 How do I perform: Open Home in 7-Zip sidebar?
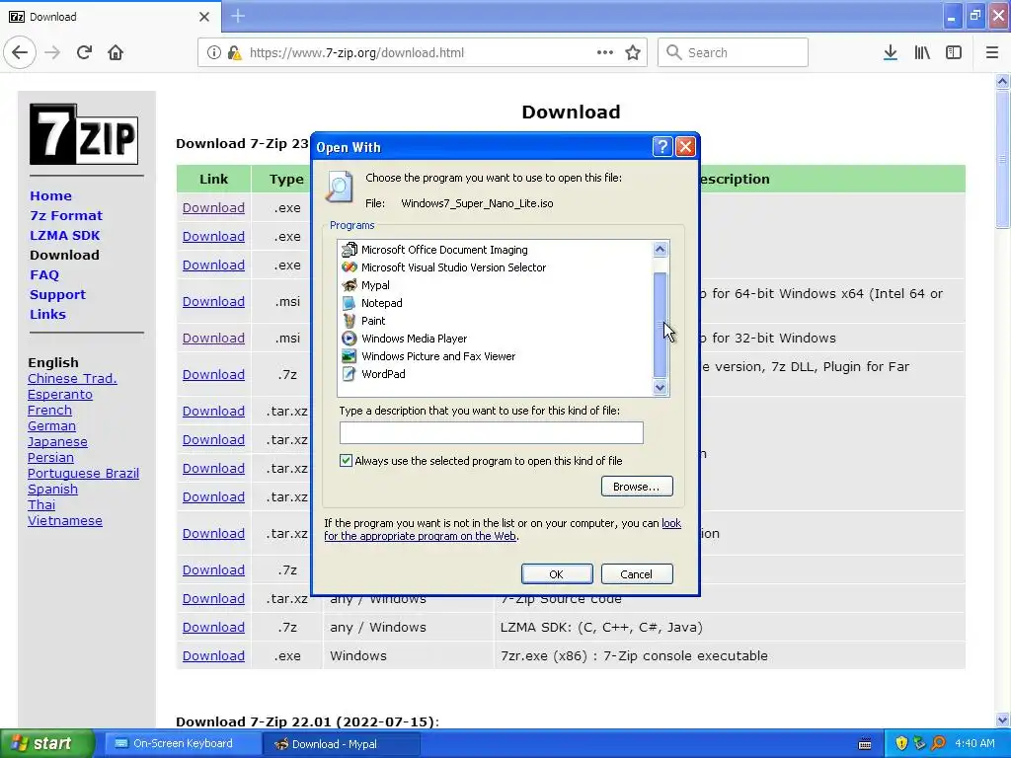tap(51, 195)
